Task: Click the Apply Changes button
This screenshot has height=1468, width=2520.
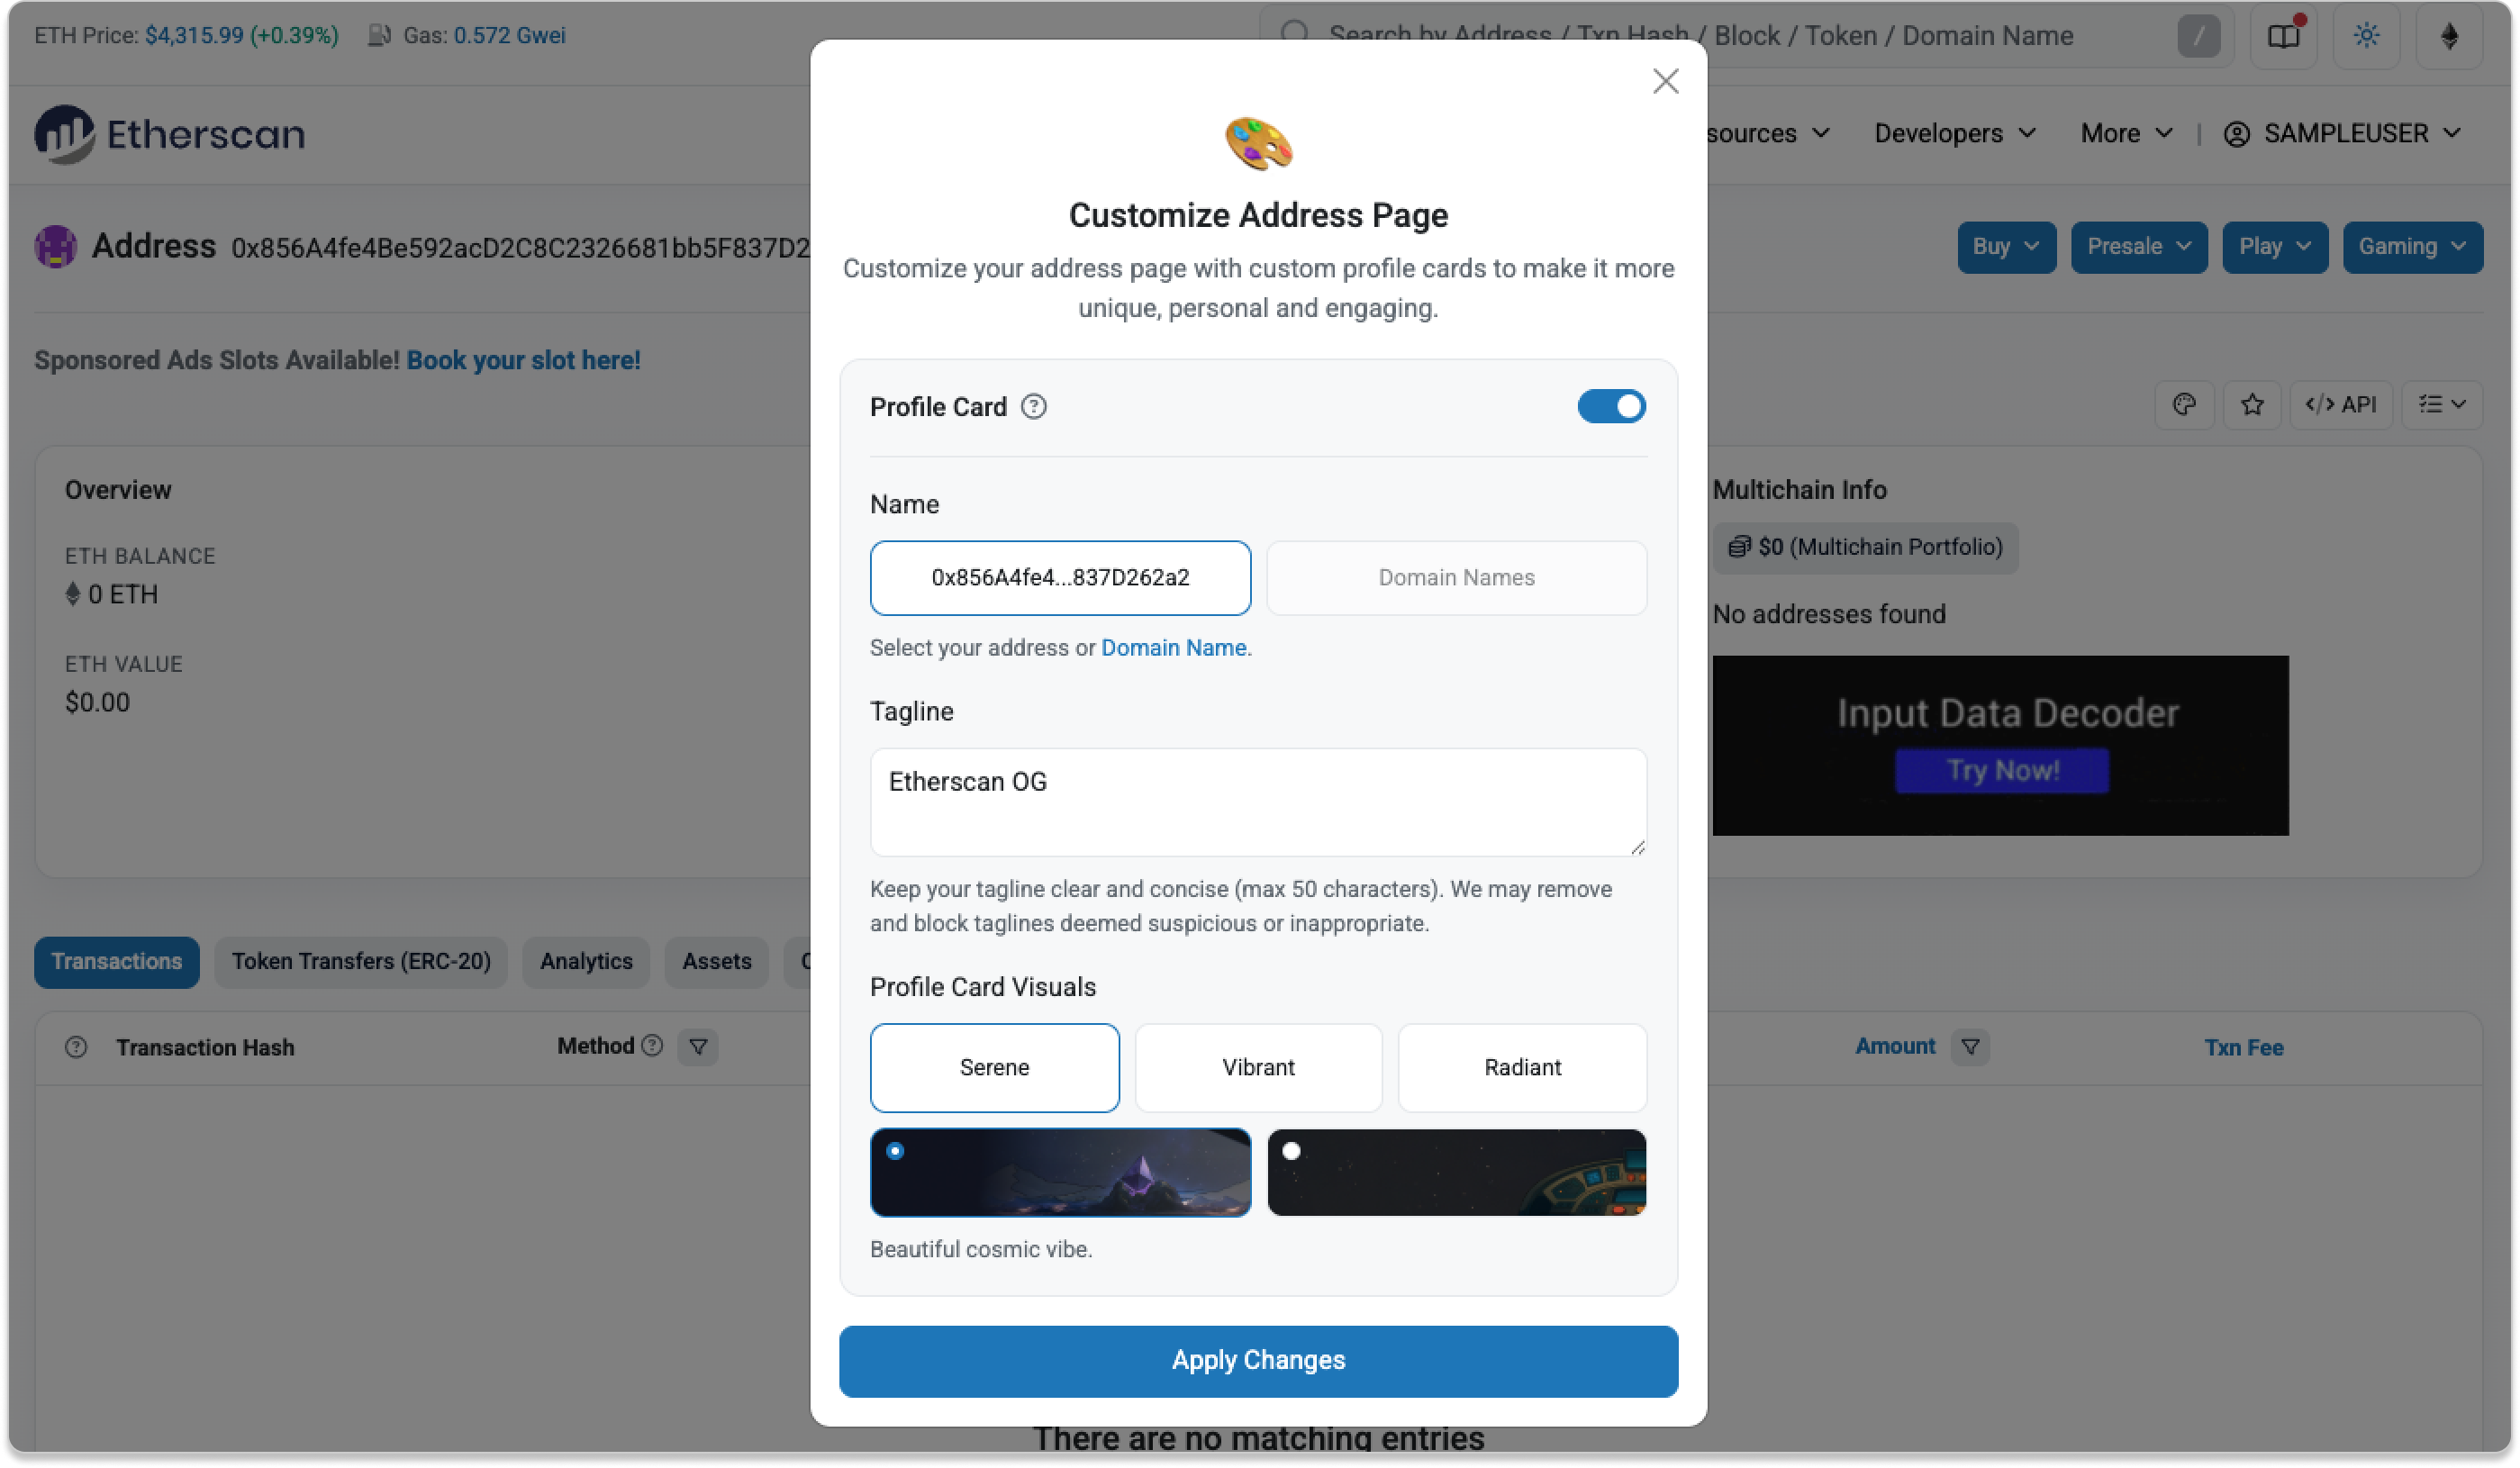Action: 1258,1361
